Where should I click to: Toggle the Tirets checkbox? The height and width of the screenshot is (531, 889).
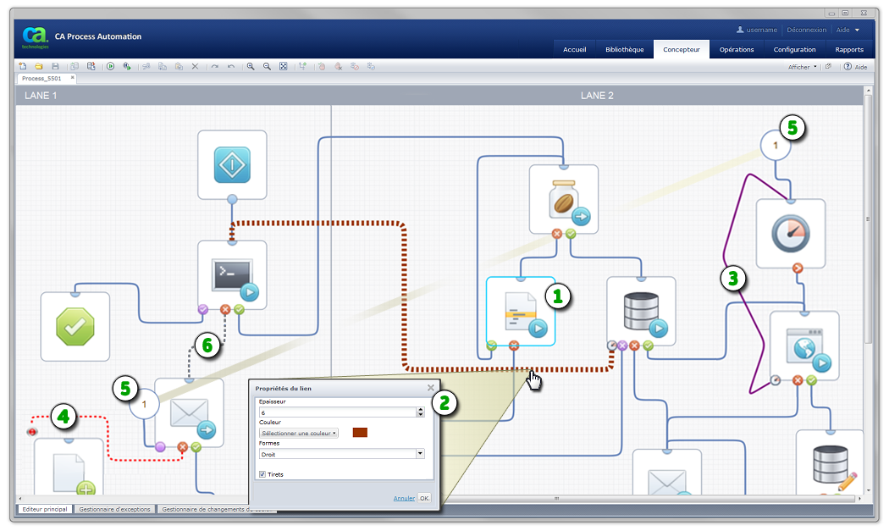click(262, 474)
